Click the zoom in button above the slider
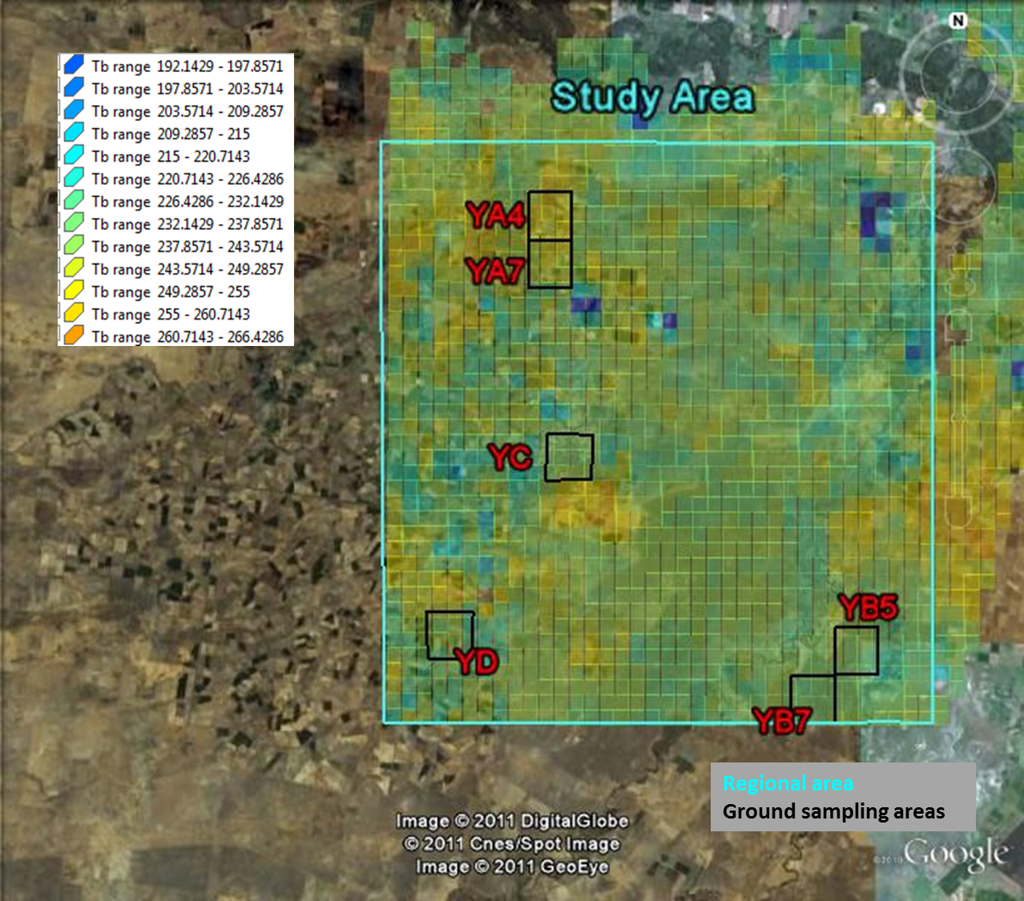This screenshot has height=901, width=1024. click(x=958, y=327)
